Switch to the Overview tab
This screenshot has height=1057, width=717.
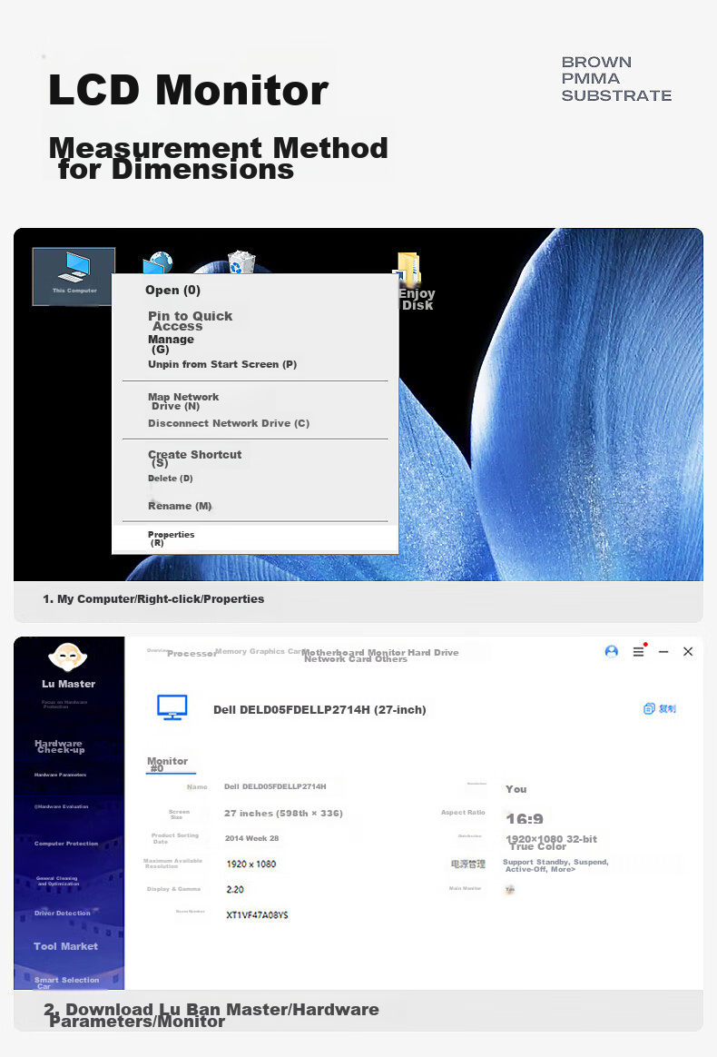[156, 650]
